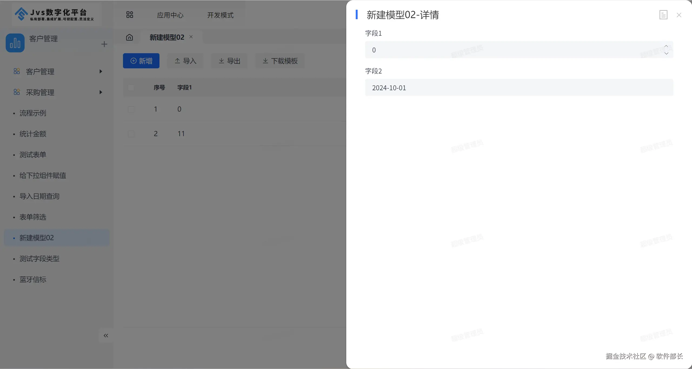Image resolution: width=692 pixels, height=369 pixels.
Task: Open document view icon in details panel
Action: 663,15
